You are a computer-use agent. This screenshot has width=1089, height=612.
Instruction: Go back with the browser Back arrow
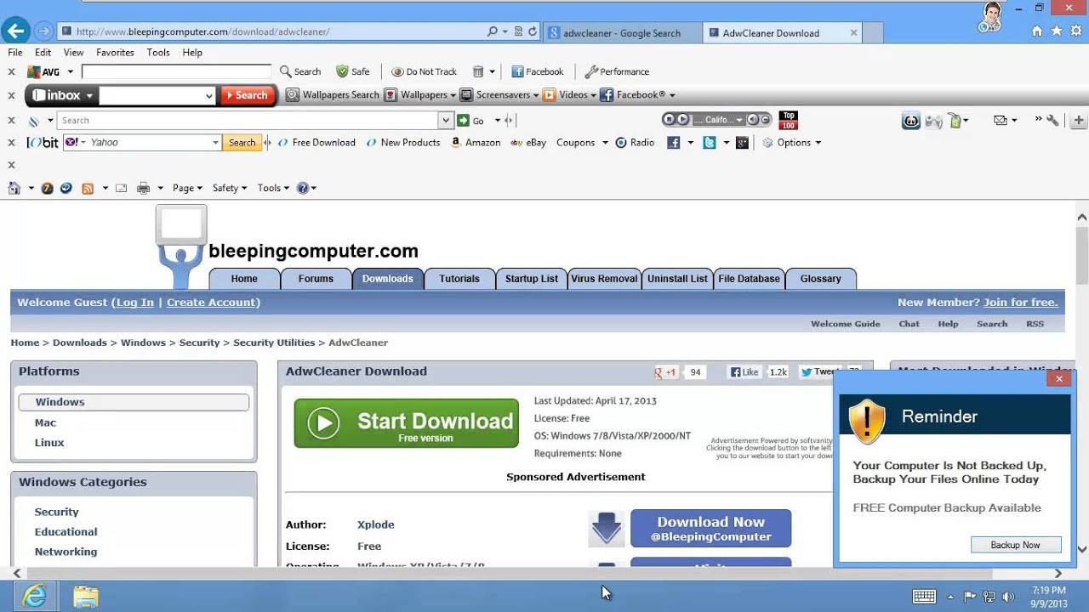[14, 32]
